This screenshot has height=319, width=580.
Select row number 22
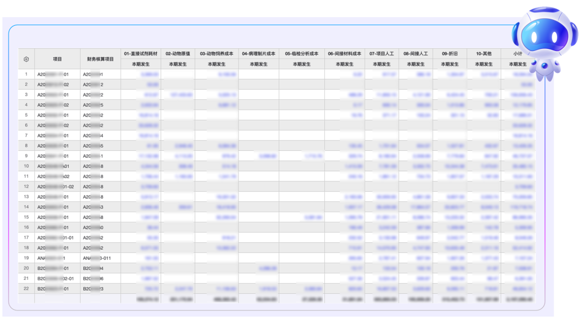coord(26,288)
